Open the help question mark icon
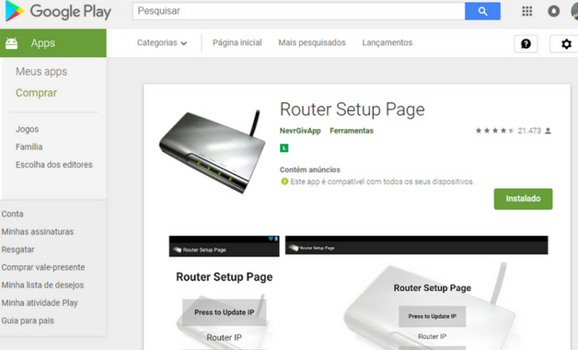 pos(526,44)
